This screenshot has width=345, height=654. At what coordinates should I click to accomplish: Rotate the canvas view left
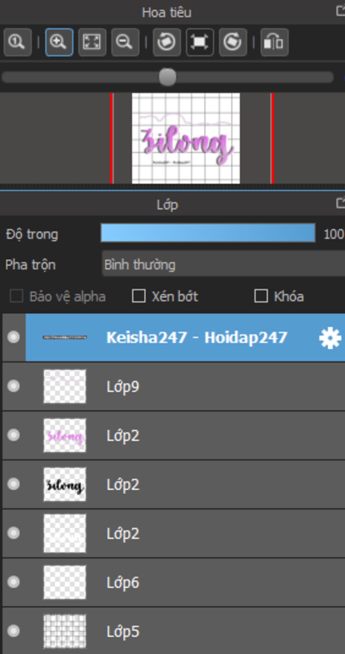(x=166, y=42)
